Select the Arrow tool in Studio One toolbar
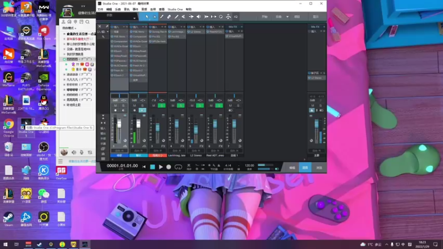The width and height of the screenshot is (443, 249). point(147,17)
